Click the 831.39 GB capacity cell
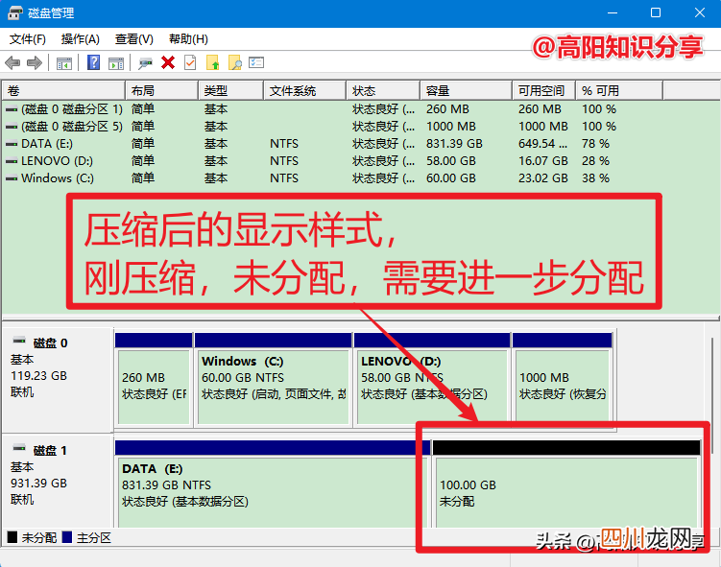The image size is (721, 567). (454, 144)
